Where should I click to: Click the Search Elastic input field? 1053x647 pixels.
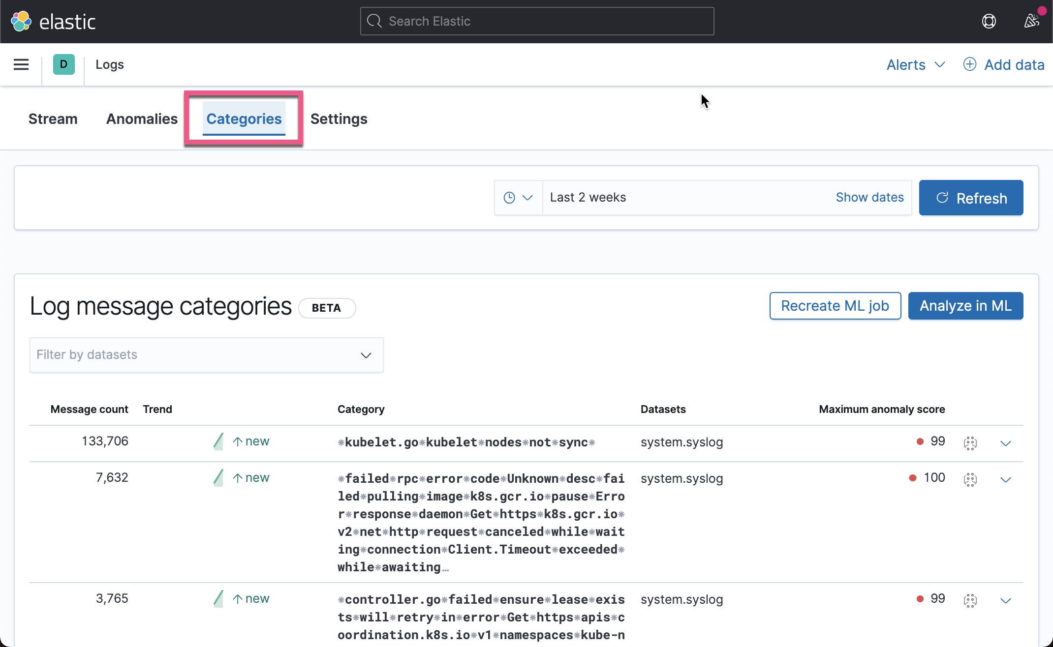pyautogui.click(x=536, y=21)
